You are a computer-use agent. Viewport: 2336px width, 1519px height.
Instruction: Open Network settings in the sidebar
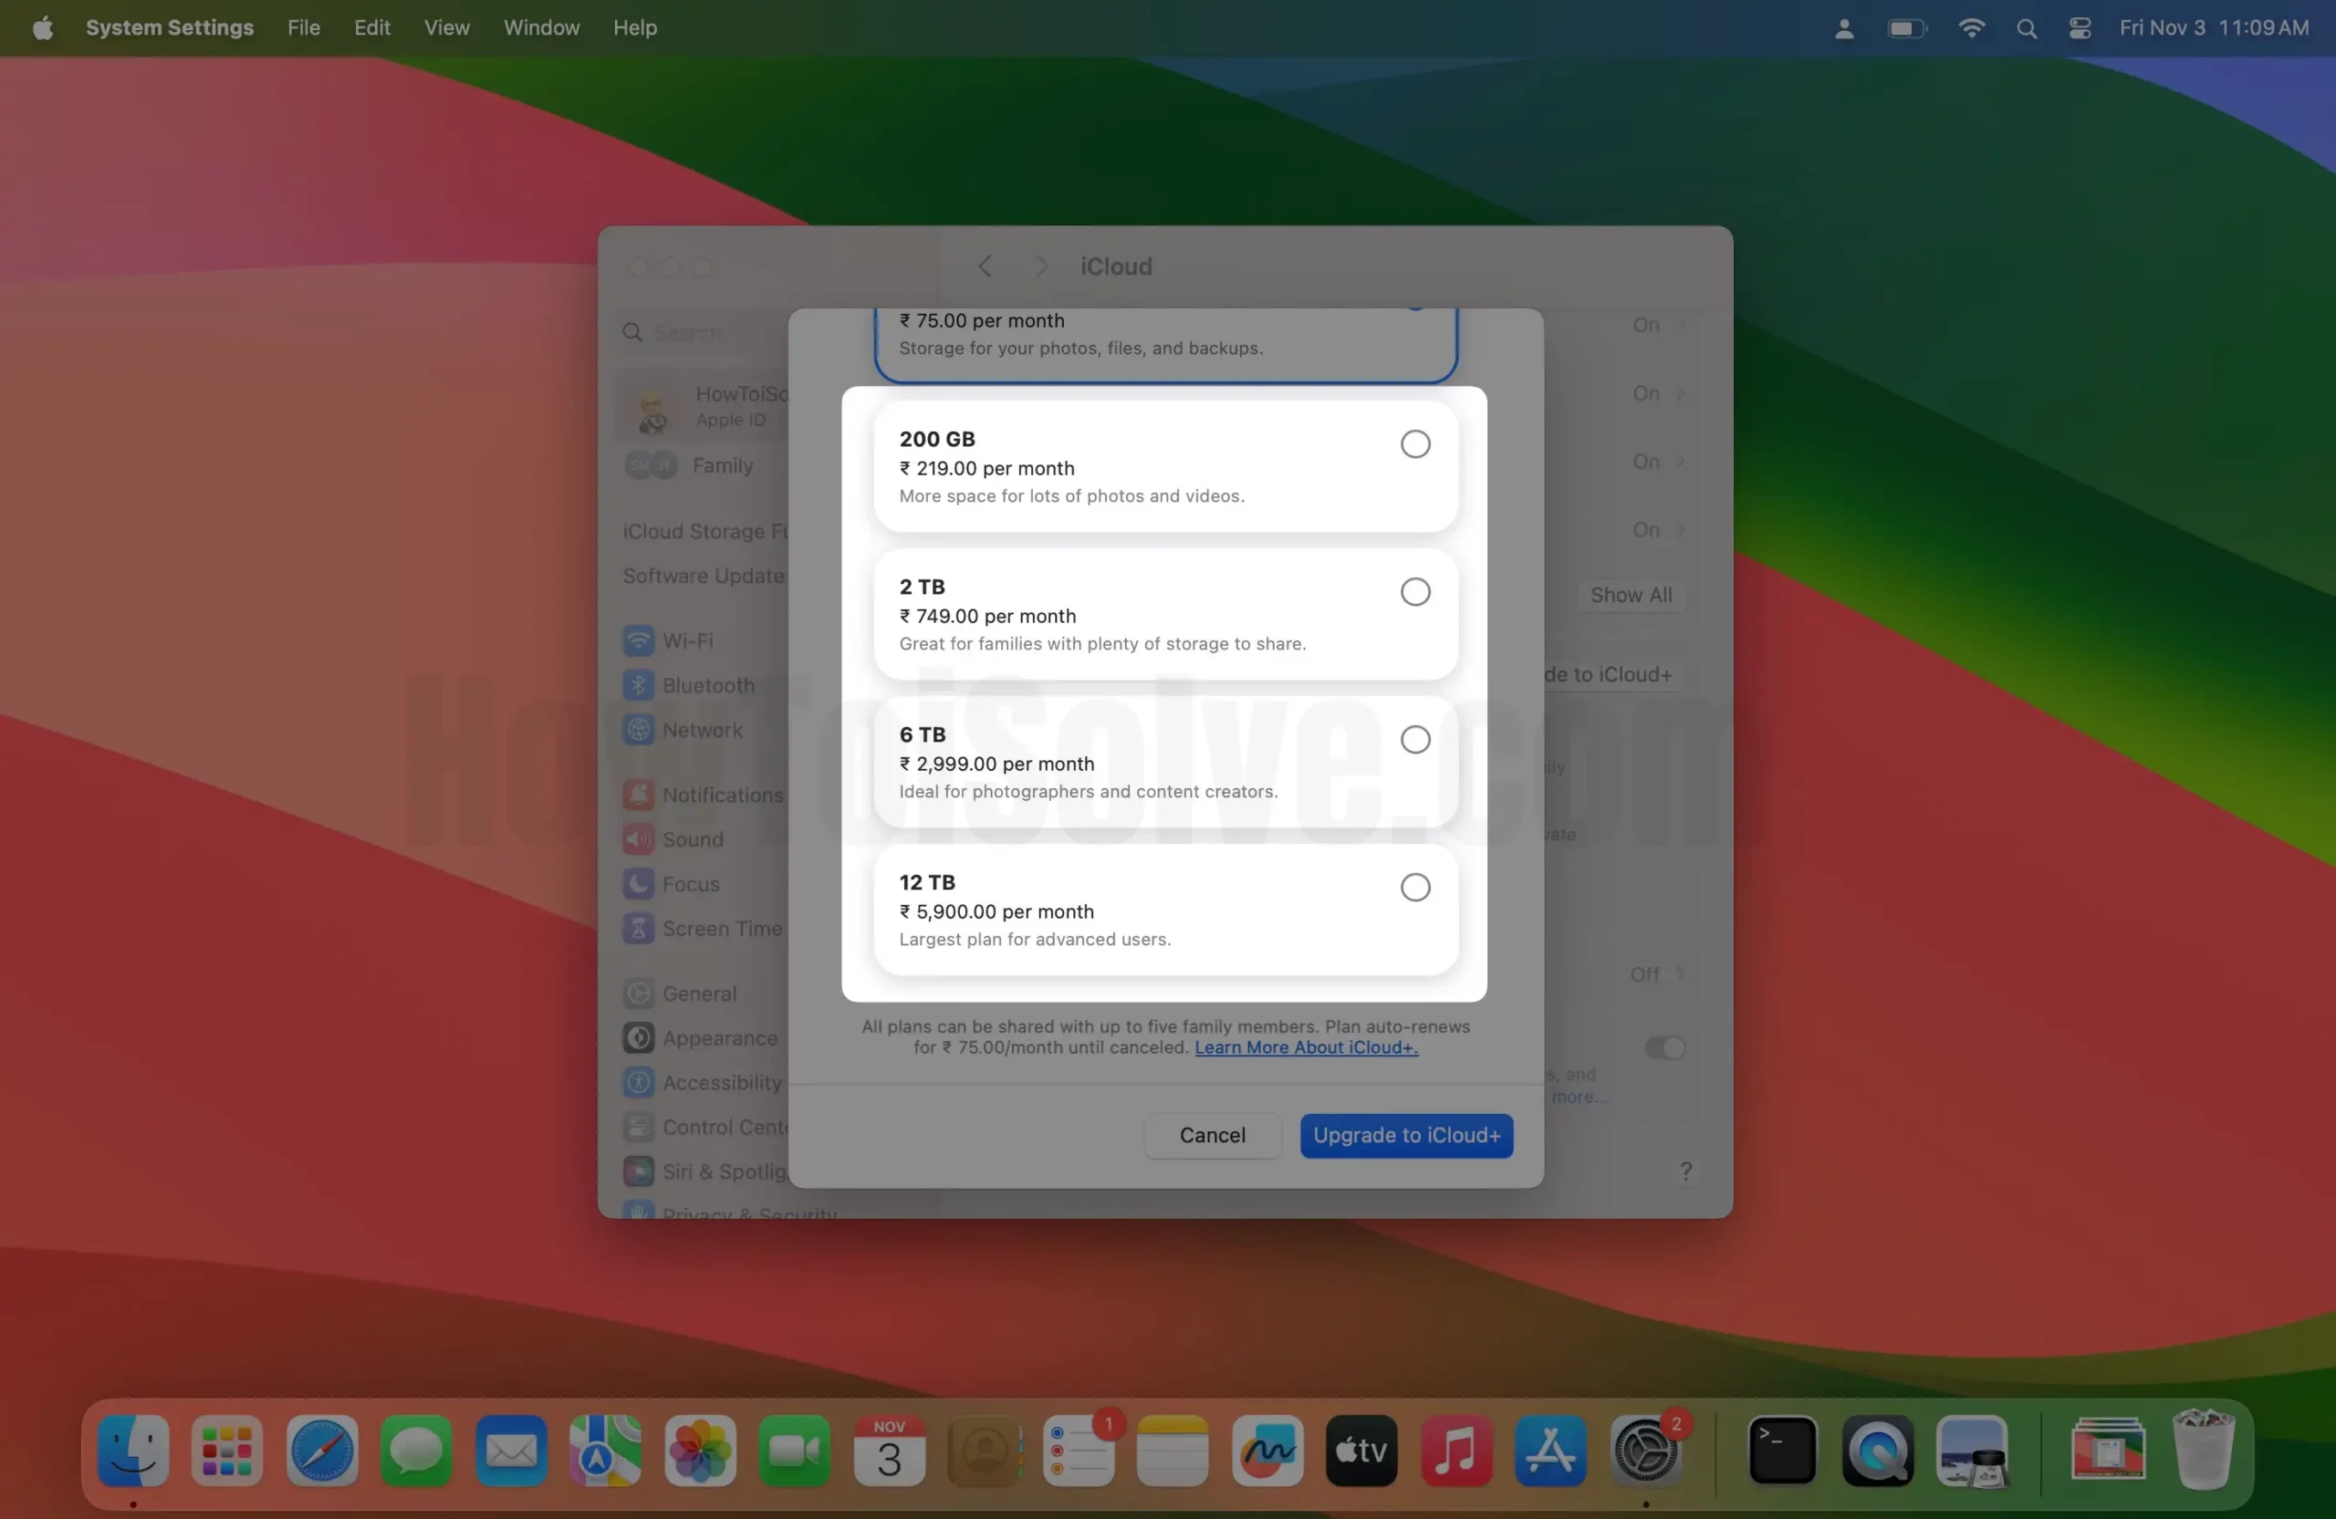point(709,730)
